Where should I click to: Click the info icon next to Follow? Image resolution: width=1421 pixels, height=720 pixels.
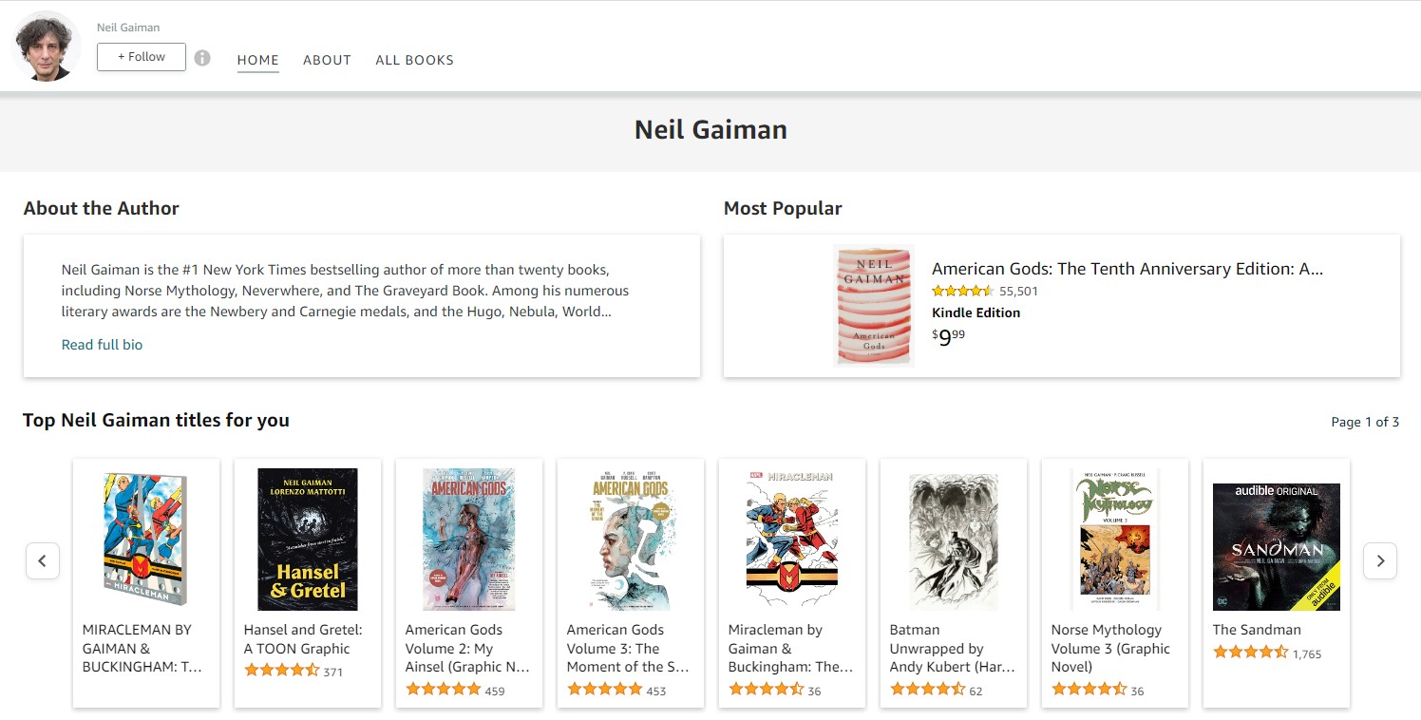point(202,58)
